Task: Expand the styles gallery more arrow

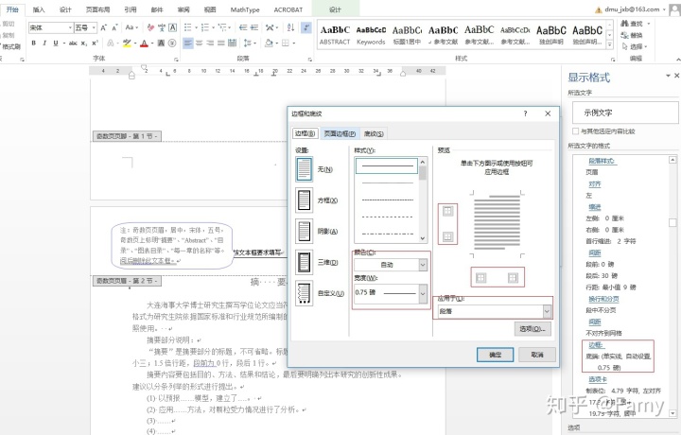Action: (x=610, y=43)
